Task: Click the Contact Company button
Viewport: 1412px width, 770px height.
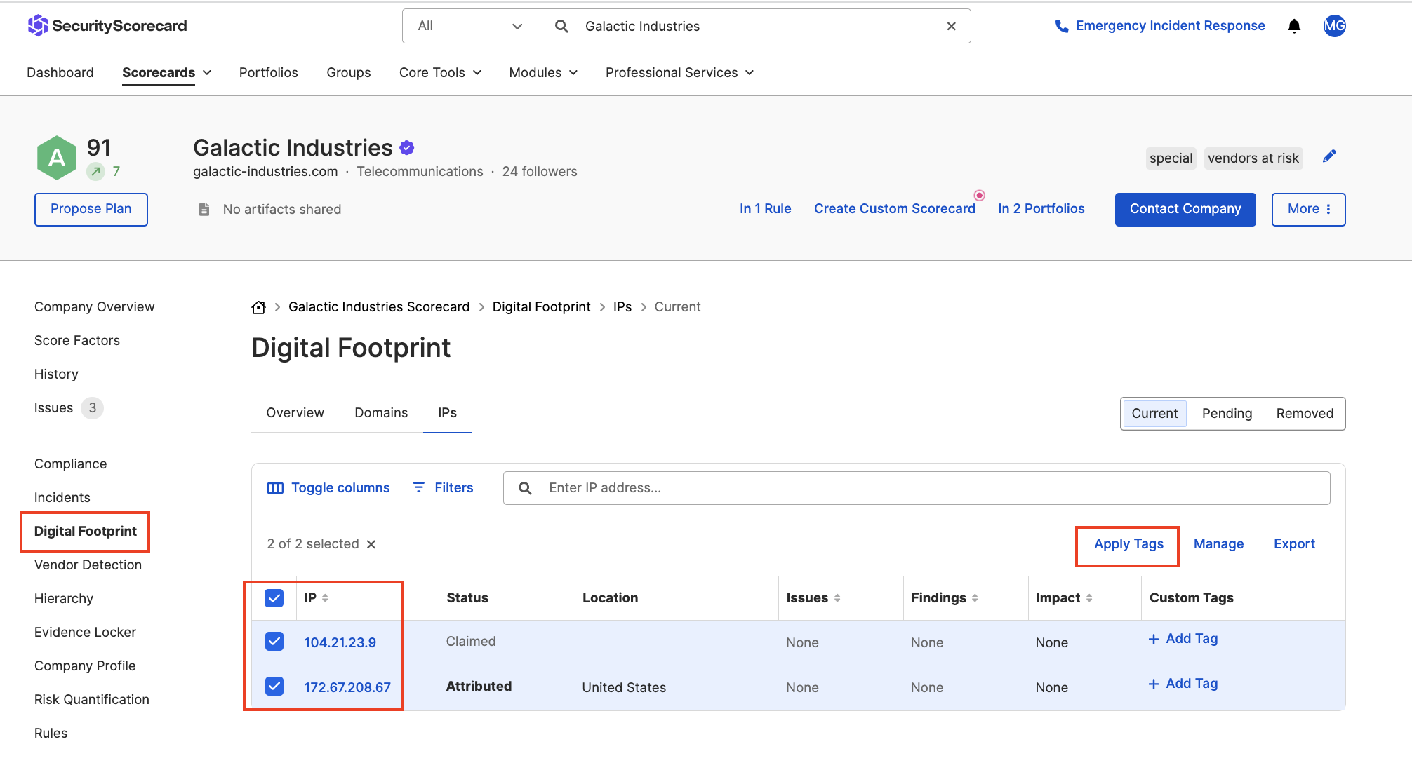Action: coord(1185,209)
